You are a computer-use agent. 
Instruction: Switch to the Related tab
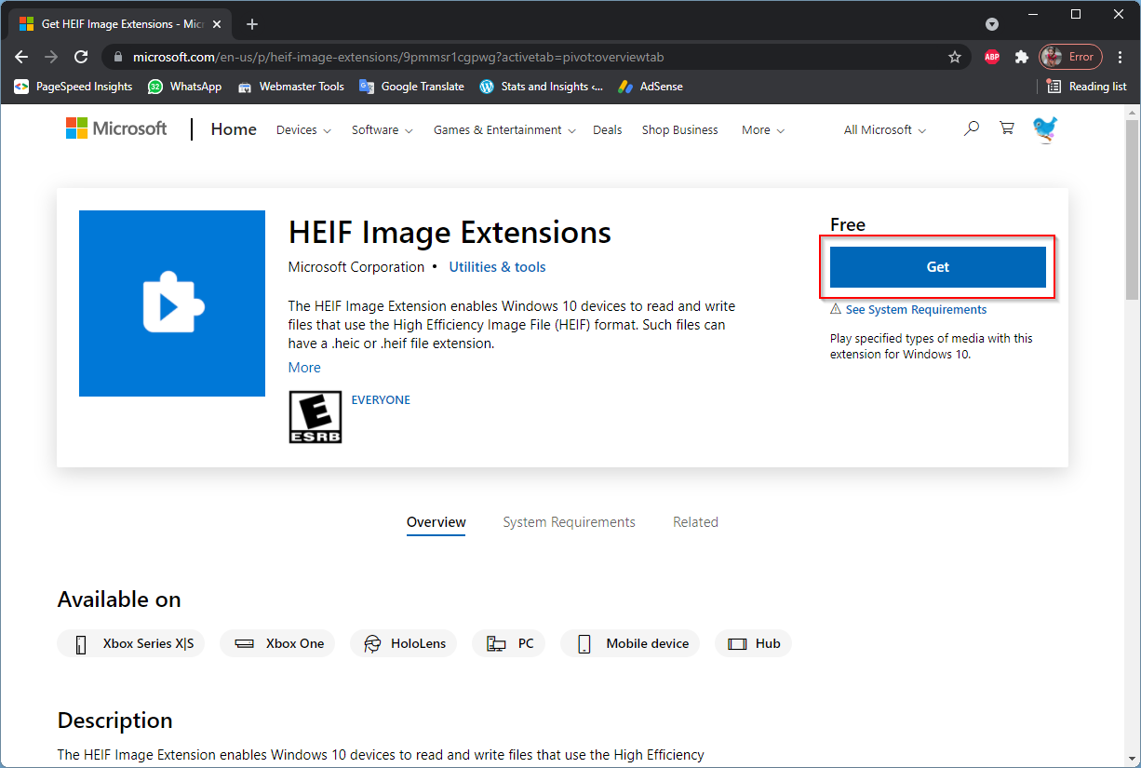(696, 522)
